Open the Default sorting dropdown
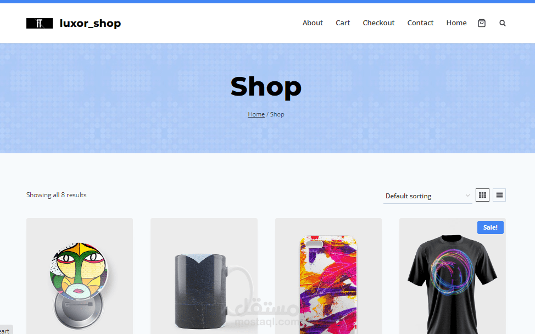The height and width of the screenshot is (334, 535). click(427, 196)
